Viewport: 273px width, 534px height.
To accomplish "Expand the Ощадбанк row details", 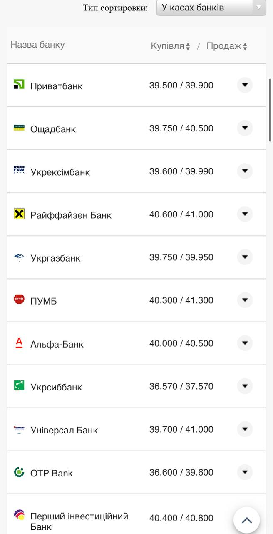I will coord(245,128).
